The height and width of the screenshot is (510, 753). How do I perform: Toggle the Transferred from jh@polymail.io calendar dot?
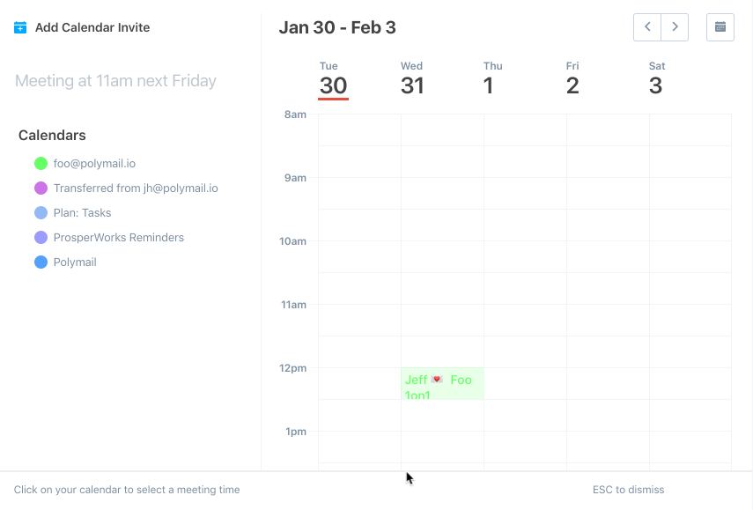[x=41, y=188]
